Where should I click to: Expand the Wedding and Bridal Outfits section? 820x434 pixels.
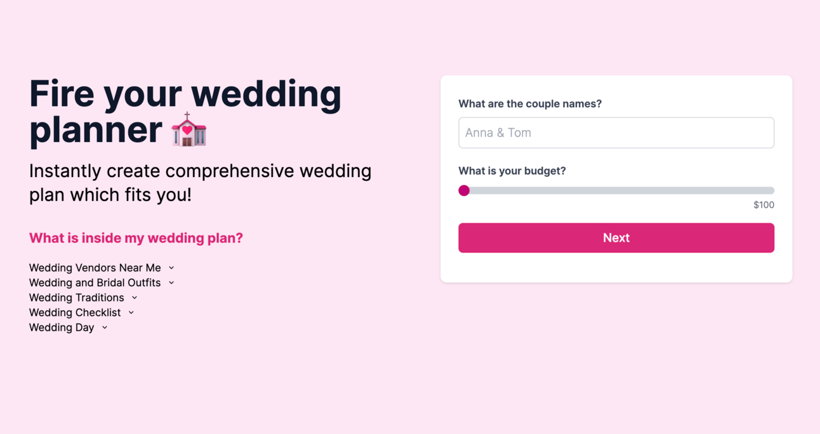pyautogui.click(x=95, y=283)
